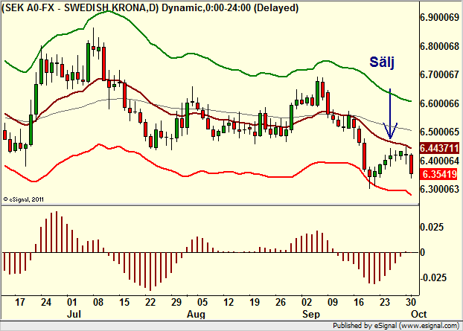The image size is (463, 331).
Task: Click date label 19 on time axis
Action: [255, 303]
